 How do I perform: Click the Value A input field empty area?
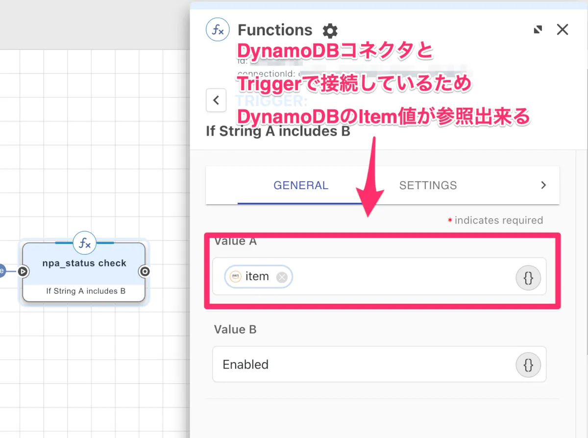click(402, 277)
